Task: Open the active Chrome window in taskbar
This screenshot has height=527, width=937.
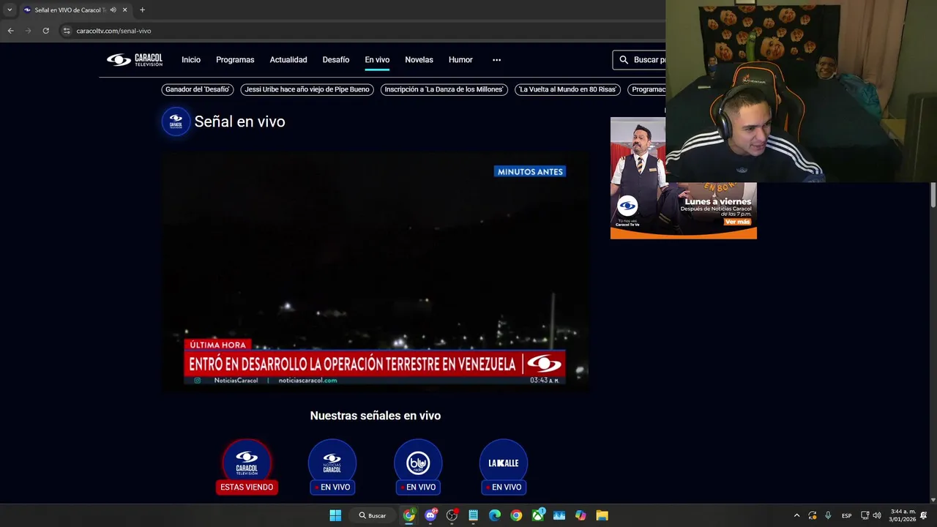Action: point(409,515)
